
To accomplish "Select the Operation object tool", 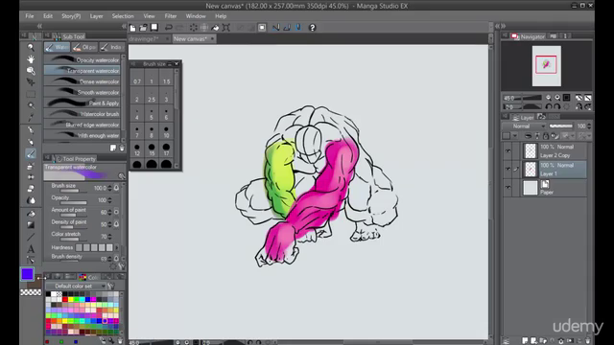I will click(31, 71).
